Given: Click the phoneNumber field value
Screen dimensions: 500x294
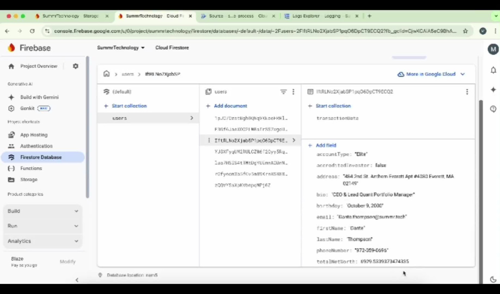Looking at the screenshot, I should click(x=371, y=250).
